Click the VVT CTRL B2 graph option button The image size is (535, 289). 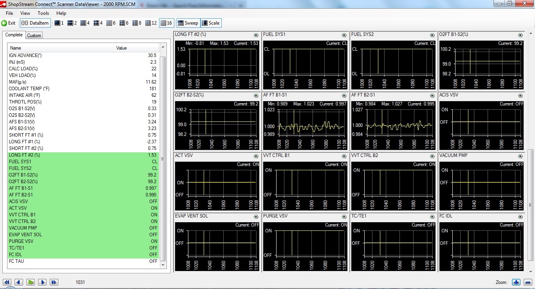(x=432, y=156)
